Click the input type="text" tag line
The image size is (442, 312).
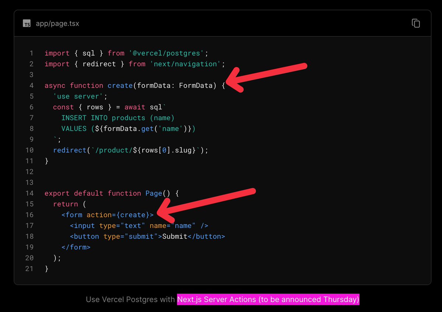point(139,225)
